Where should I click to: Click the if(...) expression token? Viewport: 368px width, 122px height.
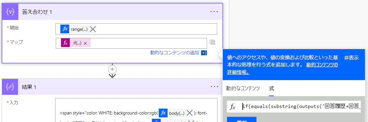pos(76,43)
